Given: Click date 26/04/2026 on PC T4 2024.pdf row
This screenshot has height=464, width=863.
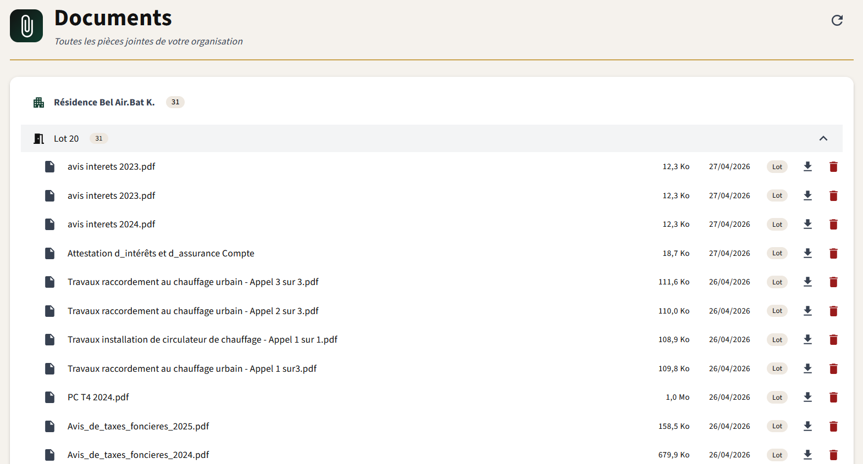Looking at the screenshot, I should pyautogui.click(x=729, y=397).
